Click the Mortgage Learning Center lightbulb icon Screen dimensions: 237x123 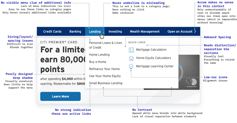point(131,67)
